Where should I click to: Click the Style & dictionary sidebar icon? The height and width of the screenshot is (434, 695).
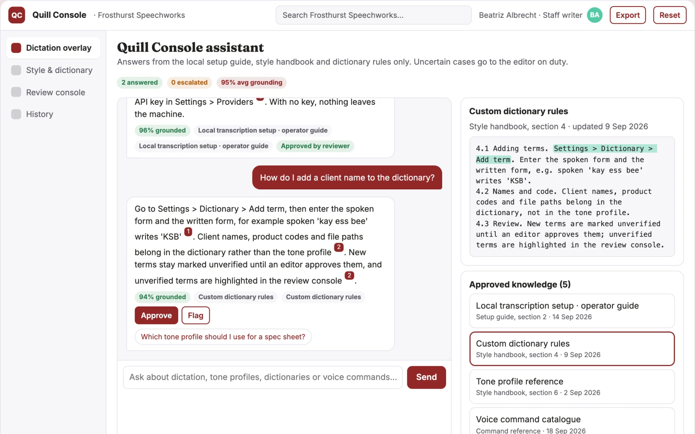click(16, 70)
